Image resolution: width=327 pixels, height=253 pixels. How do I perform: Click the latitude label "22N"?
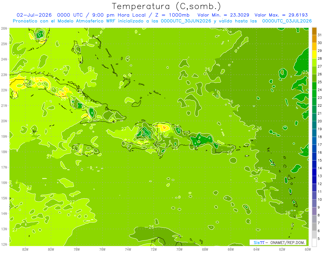pos(4,90)
